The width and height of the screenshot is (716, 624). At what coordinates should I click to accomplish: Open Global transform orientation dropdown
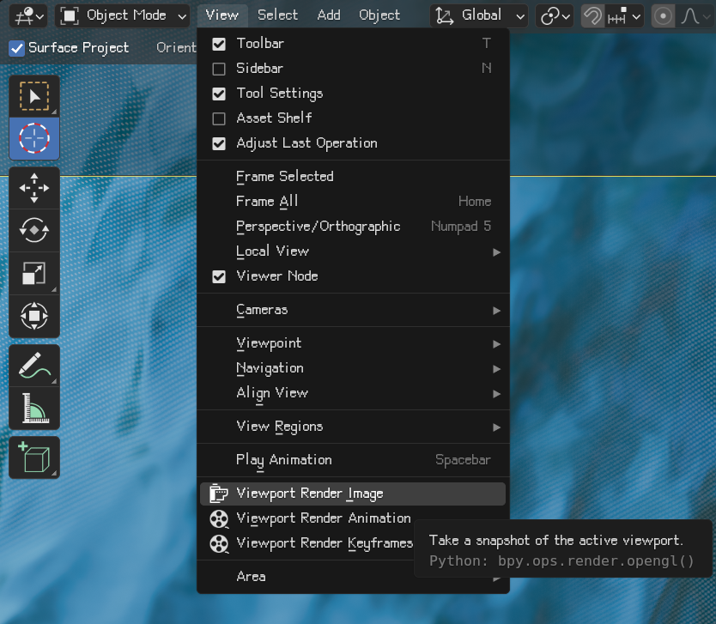pos(479,16)
